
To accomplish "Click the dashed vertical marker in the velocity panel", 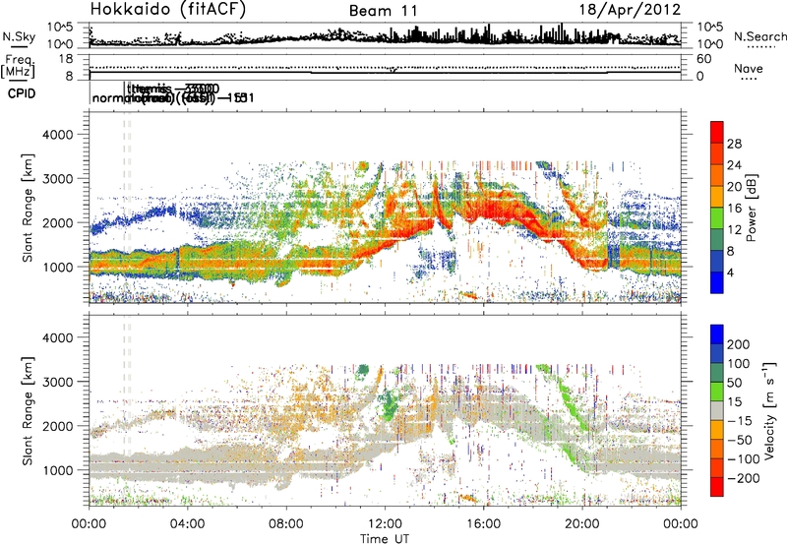I will pos(127,410).
